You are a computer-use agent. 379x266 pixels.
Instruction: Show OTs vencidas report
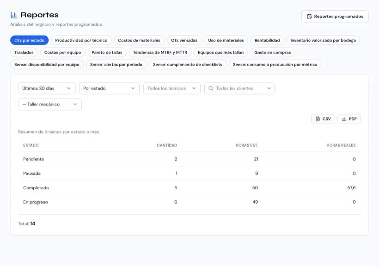coord(184,40)
